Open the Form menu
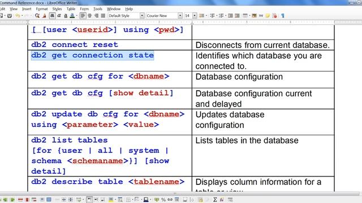The width and height of the screenshot is (362, 203). pyautogui.click(x=84, y=9)
